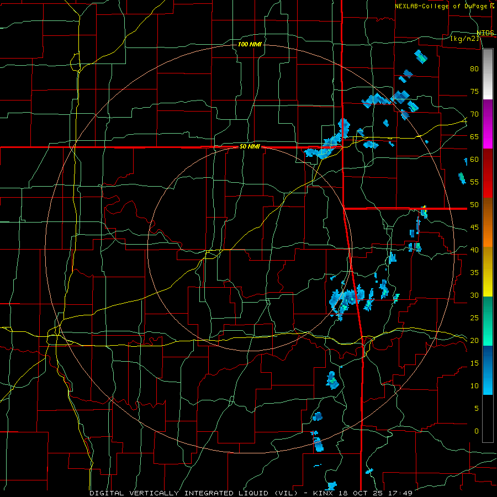
Task: Pick the black bottom segment of the color bar
Action: pyautogui.click(x=488, y=419)
